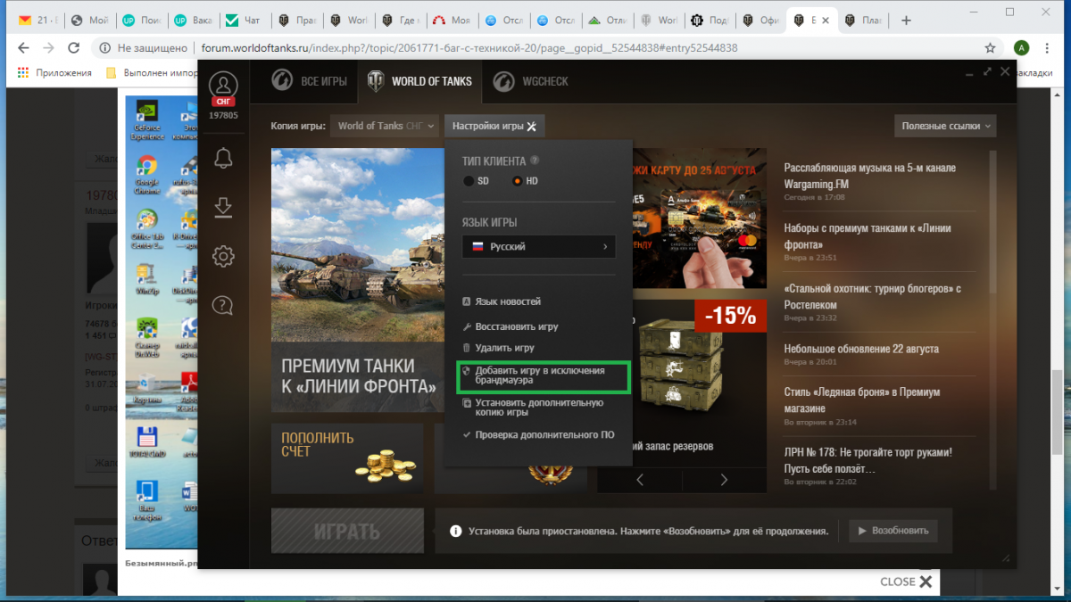Bookmark this page with the star icon
The width and height of the screenshot is (1071, 602).
point(990,48)
